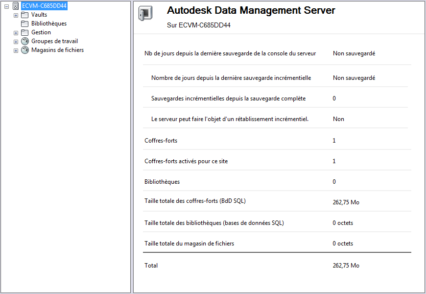Image resolution: width=426 pixels, height=294 pixels.
Task: Click the Bibliothèques folder icon
Action: click(x=24, y=24)
